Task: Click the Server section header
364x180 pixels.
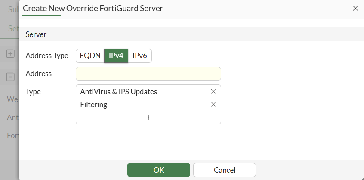Action: pyautogui.click(x=36, y=34)
